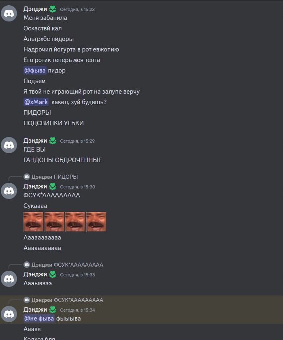Screen dimensions: 283x340
Task: Click green role badge next to 15:22 username
Action: (x=53, y=9)
